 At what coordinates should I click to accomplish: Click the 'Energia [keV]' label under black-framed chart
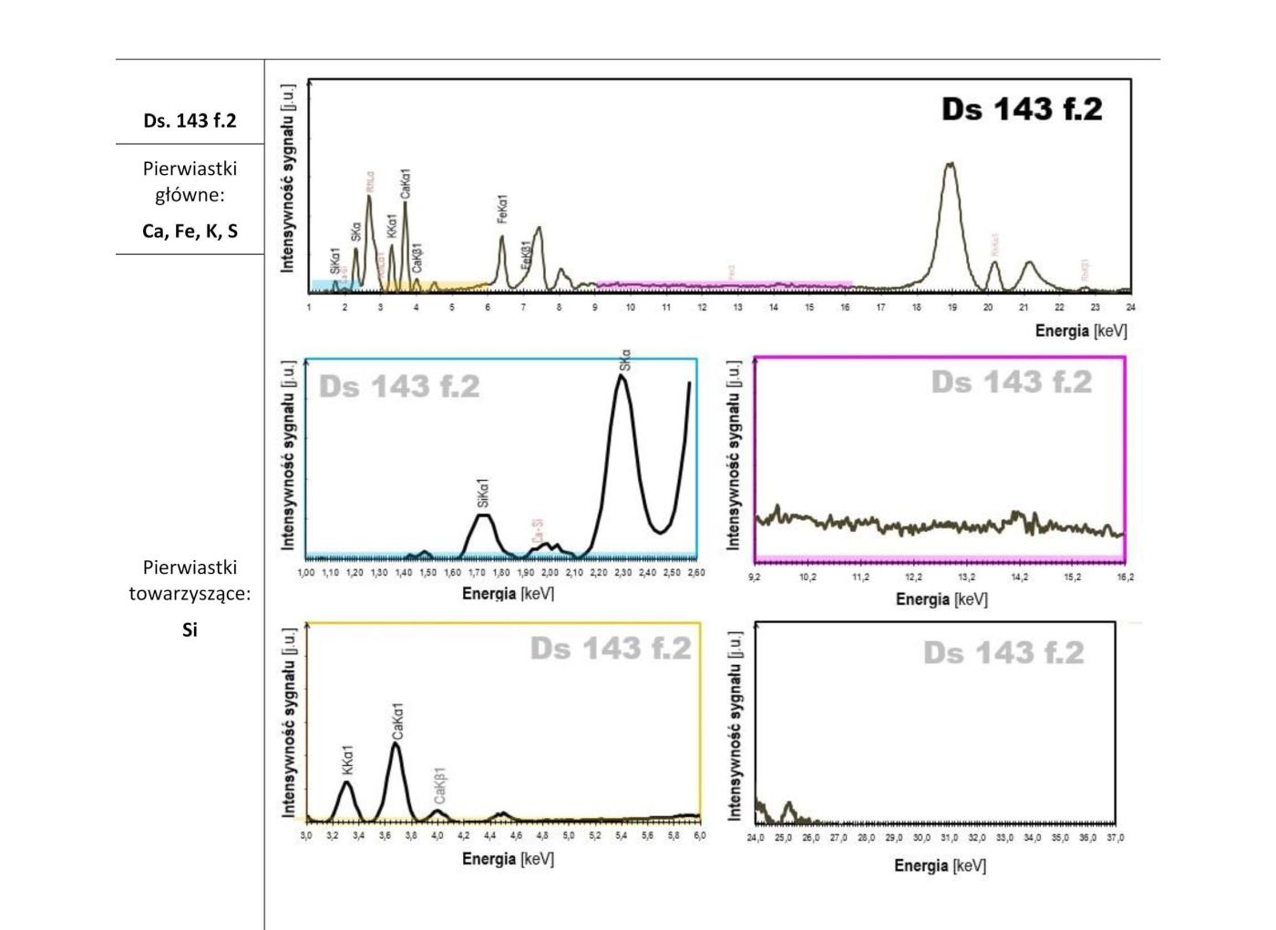tap(940, 865)
